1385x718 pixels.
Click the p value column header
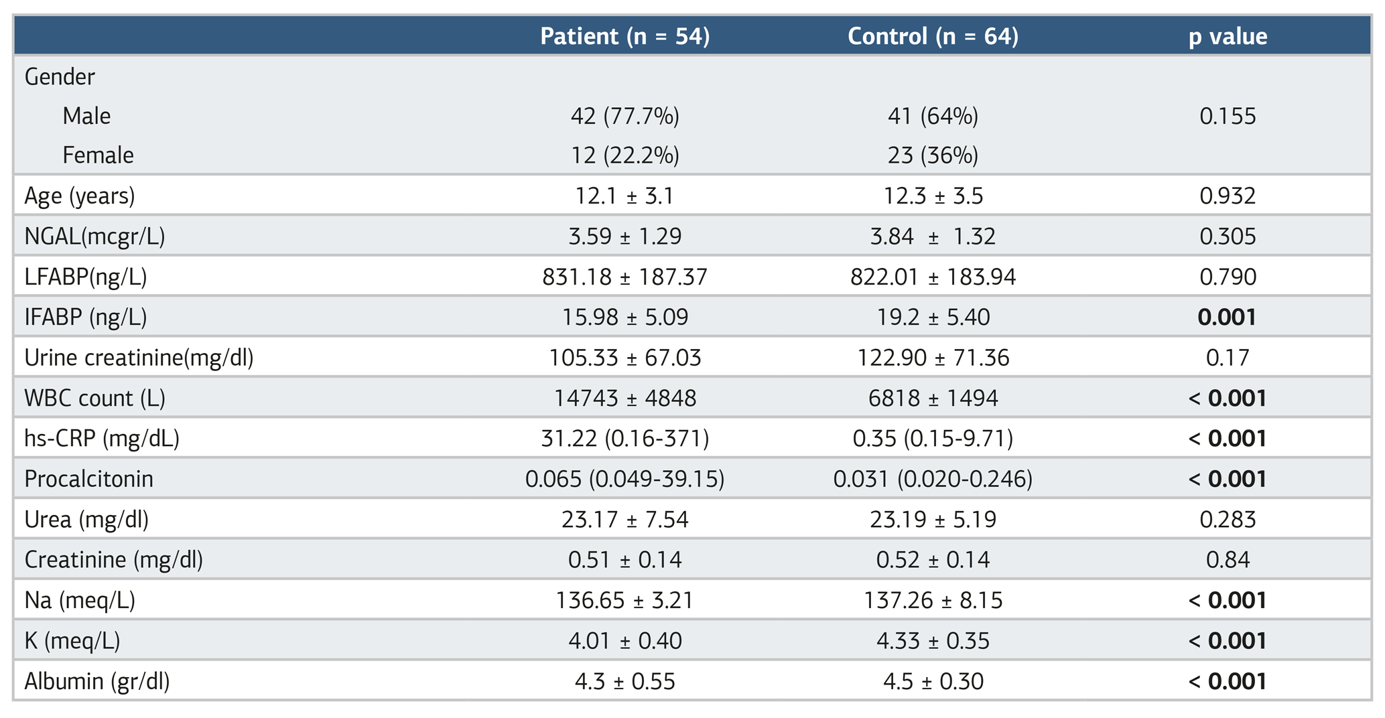click(1228, 37)
